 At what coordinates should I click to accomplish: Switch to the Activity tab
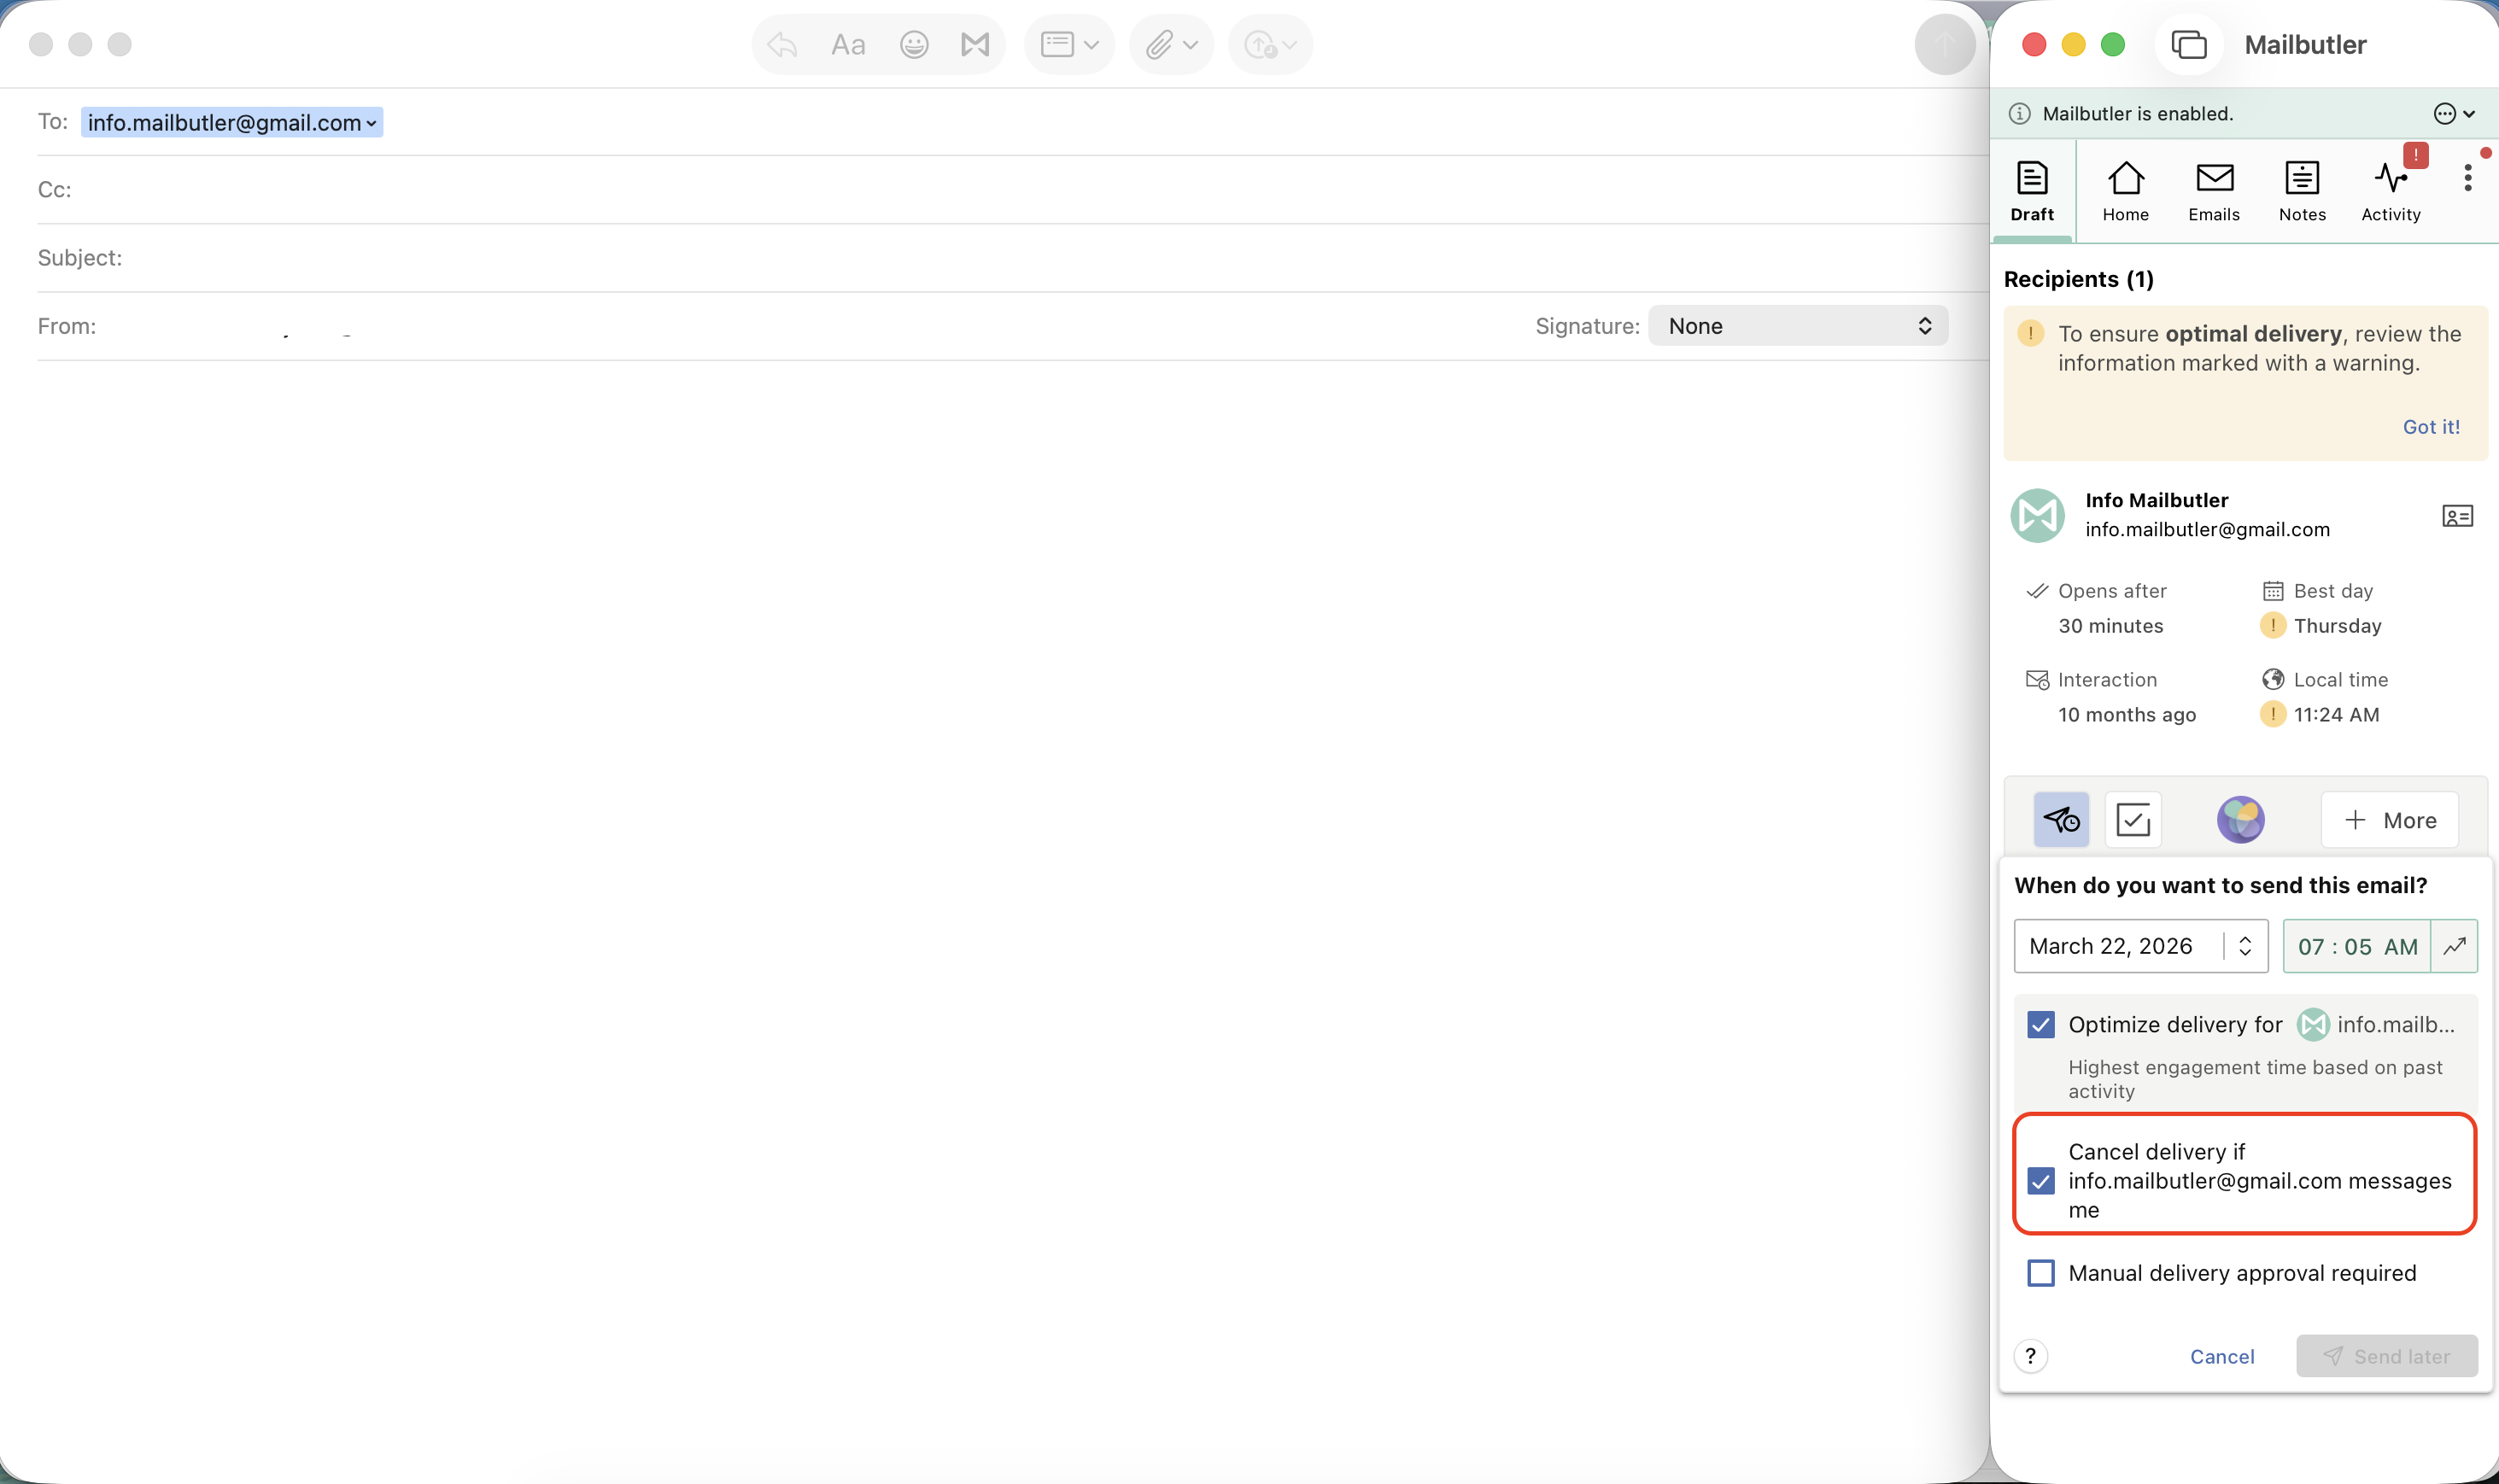[2391, 191]
